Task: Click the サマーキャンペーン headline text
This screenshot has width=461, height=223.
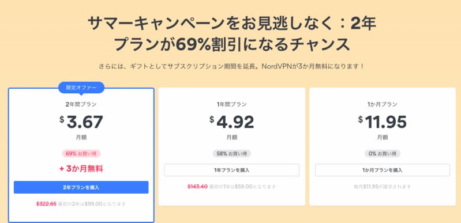Action: point(232,34)
